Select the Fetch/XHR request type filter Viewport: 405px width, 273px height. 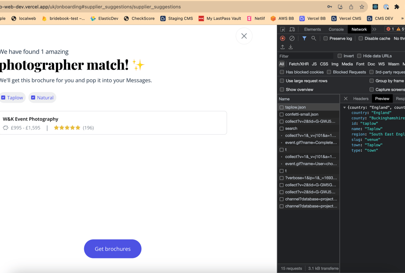(298, 64)
